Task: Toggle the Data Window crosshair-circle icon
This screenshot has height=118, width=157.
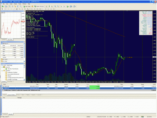Action: (13, 6)
